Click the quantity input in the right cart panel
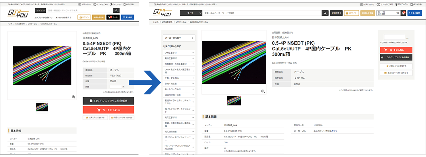The image size is (426, 157). tap(394, 37)
